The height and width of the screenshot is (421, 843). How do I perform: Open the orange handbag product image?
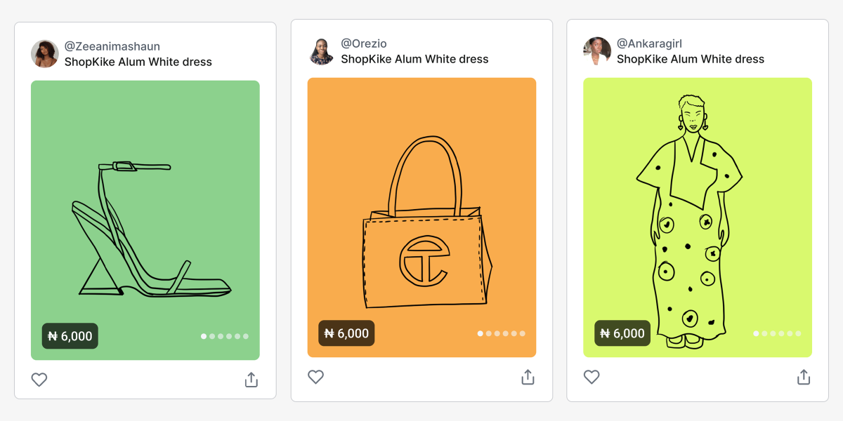click(x=422, y=218)
